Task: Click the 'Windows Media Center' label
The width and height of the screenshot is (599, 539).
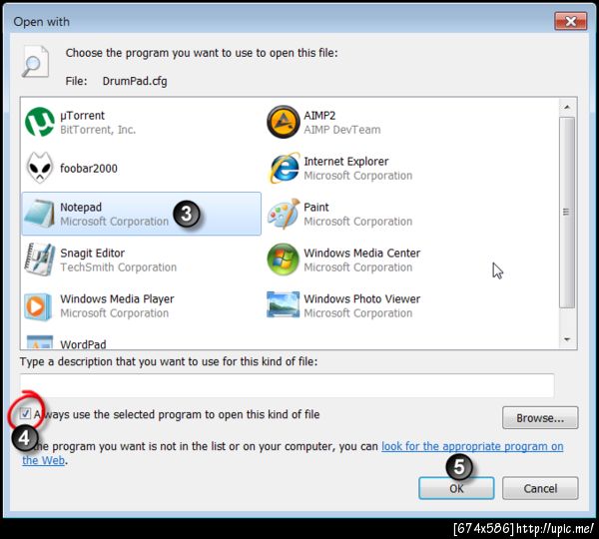Action: (361, 253)
